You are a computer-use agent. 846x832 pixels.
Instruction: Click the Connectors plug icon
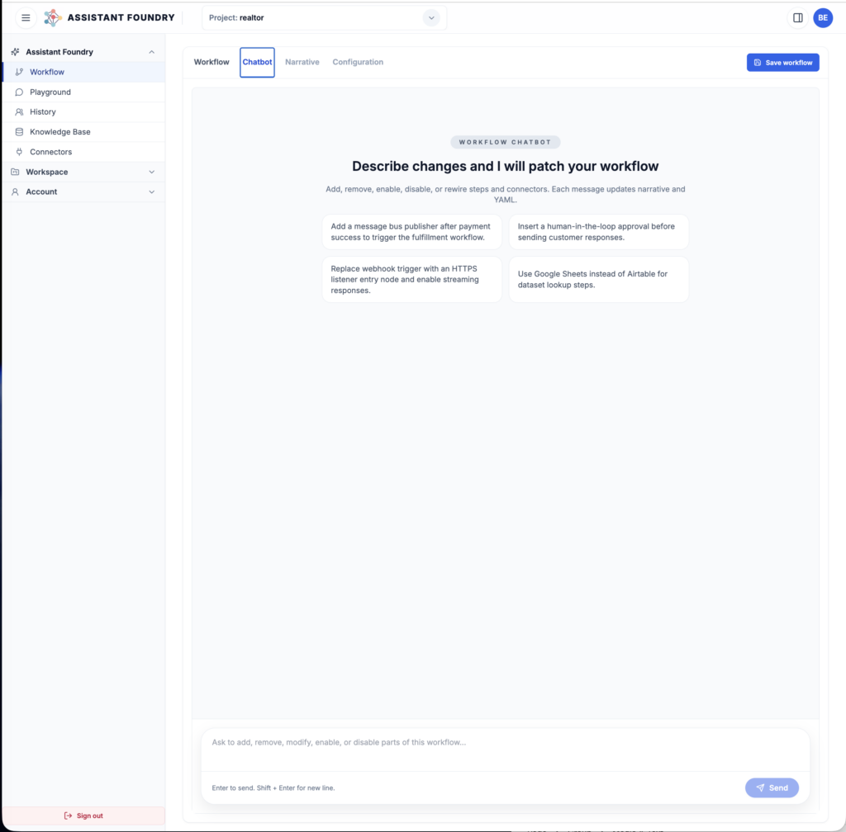[20, 152]
